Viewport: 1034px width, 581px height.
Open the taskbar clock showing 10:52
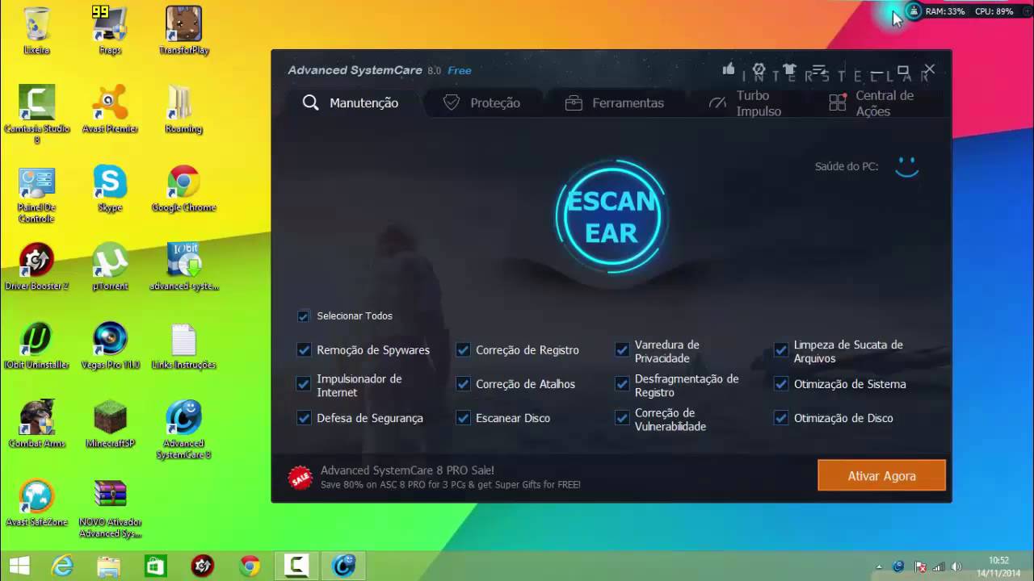click(999, 566)
